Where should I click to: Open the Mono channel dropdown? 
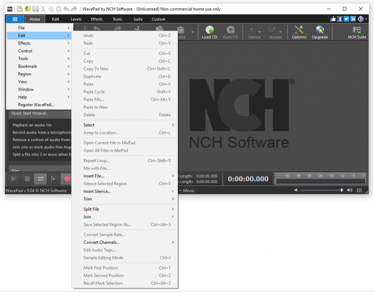point(187,191)
